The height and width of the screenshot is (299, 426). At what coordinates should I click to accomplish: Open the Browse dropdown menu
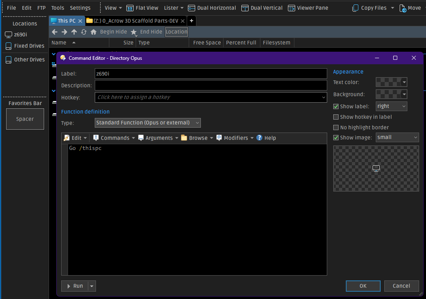click(x=197, y=138)
